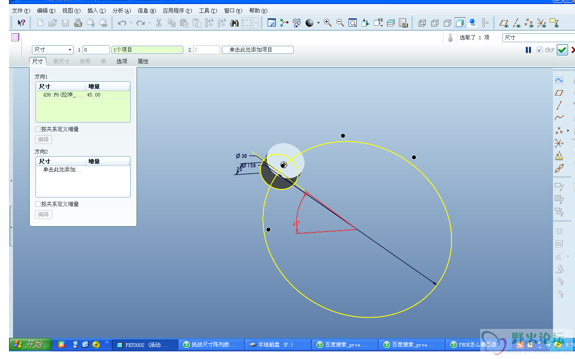The width and height of the screenshot is (575, 359).
Task: Click the print icon in toolbar
Action: pos(78,23)
